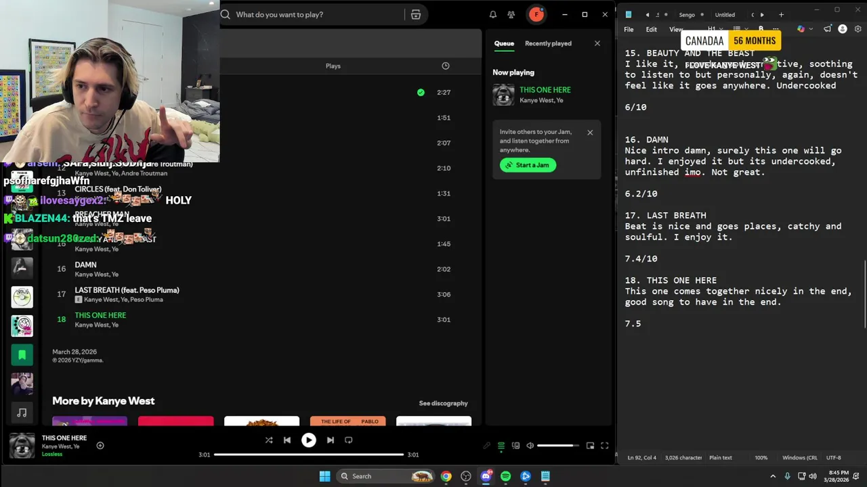Screen dimensions: 867x487
Task: Open Plain text format selector in status bar
Action: (x=721, y=457)
